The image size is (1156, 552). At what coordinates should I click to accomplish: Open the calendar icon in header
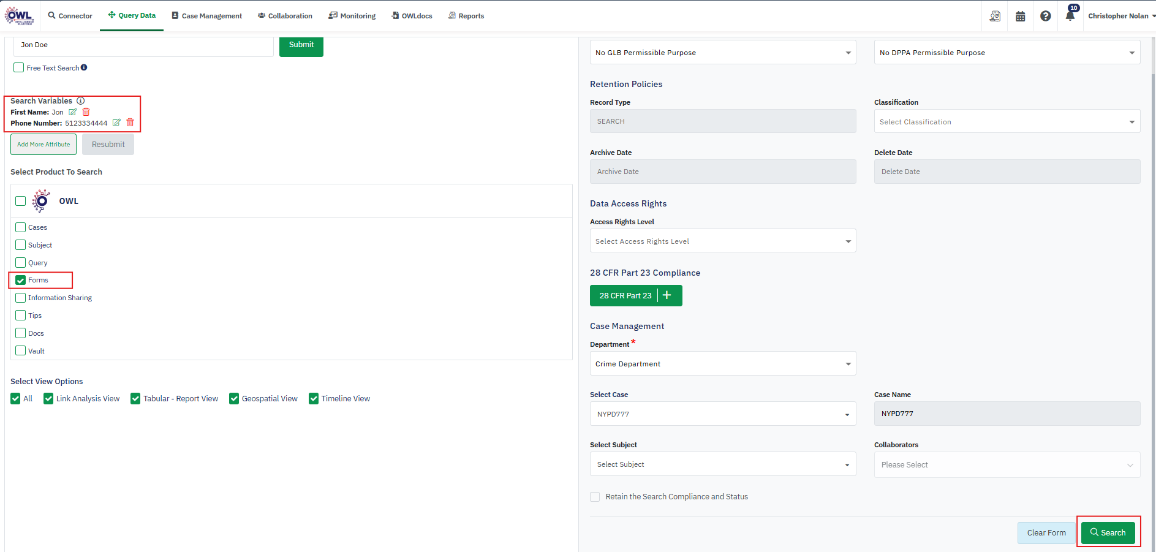pyautogui.click(x=1020, y=17)
